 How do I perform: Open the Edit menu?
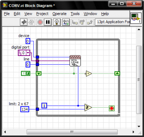tap(17, 14)
